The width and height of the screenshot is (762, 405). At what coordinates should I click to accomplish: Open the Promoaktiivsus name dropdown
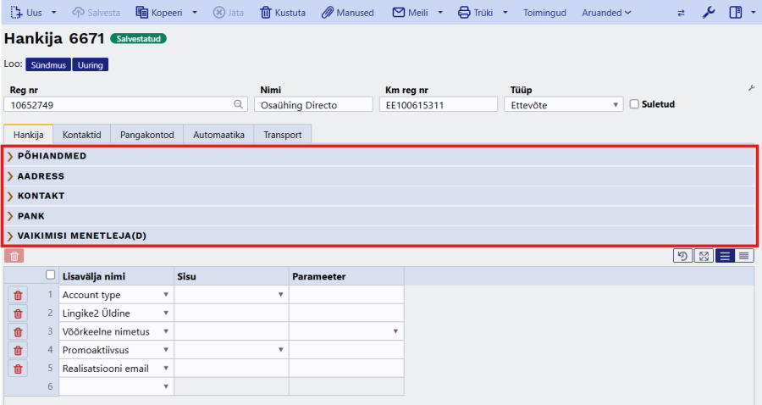(x=166, y=350)
